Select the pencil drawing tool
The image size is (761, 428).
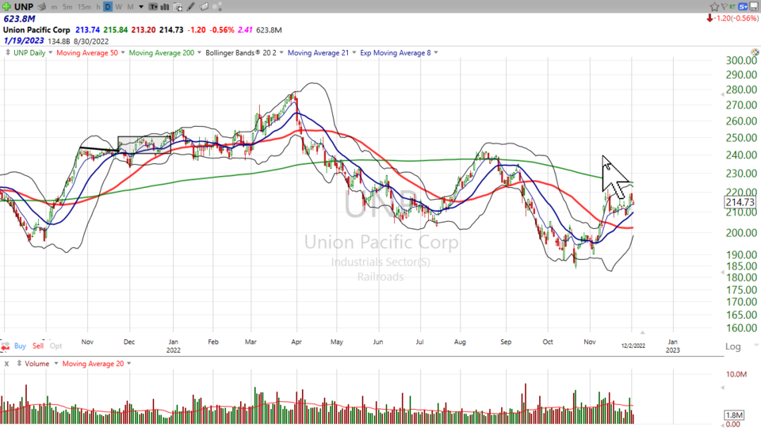tap(190, 7)
